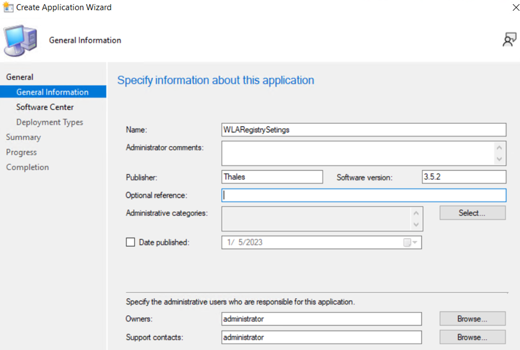Image resolution: width=520 pixels, height=350 pixels.
Task: Click the 'Optional reference:' label
Action: coord(156,195)
